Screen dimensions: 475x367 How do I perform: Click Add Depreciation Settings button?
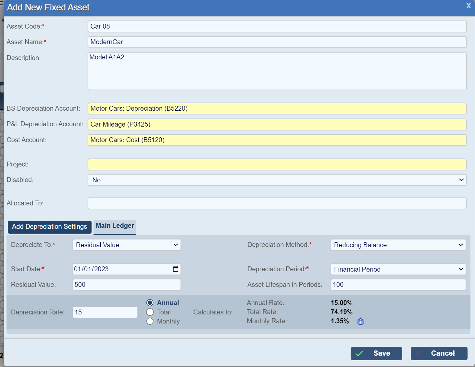pos(50,226)
